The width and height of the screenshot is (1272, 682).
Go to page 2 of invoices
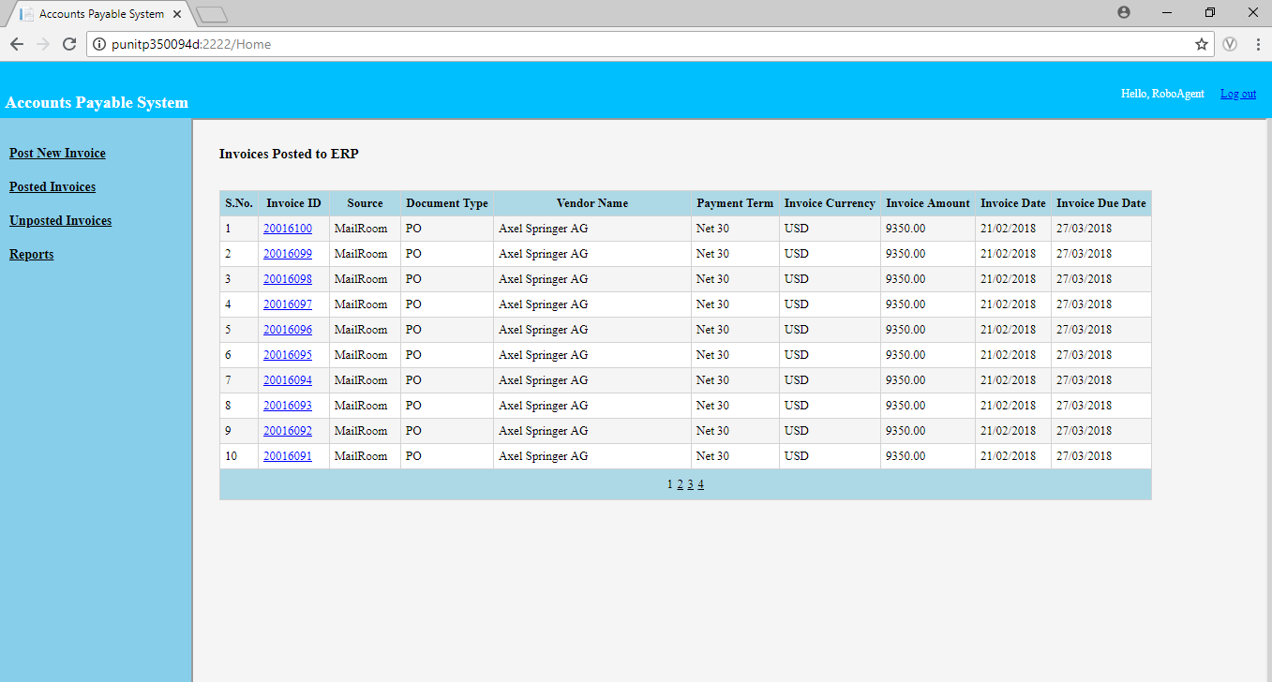coord(680,484)
